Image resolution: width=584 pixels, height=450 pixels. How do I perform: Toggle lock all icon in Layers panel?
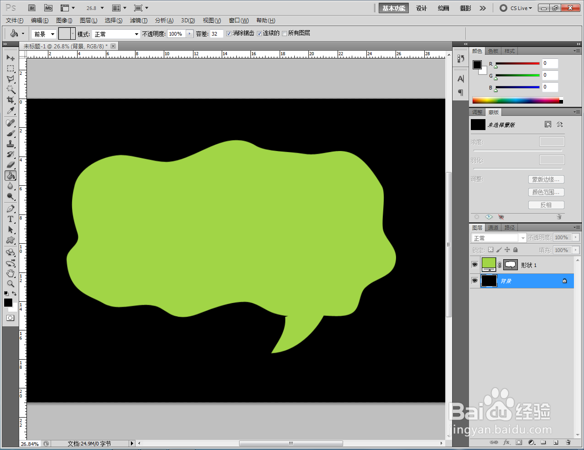coord(515,250)
